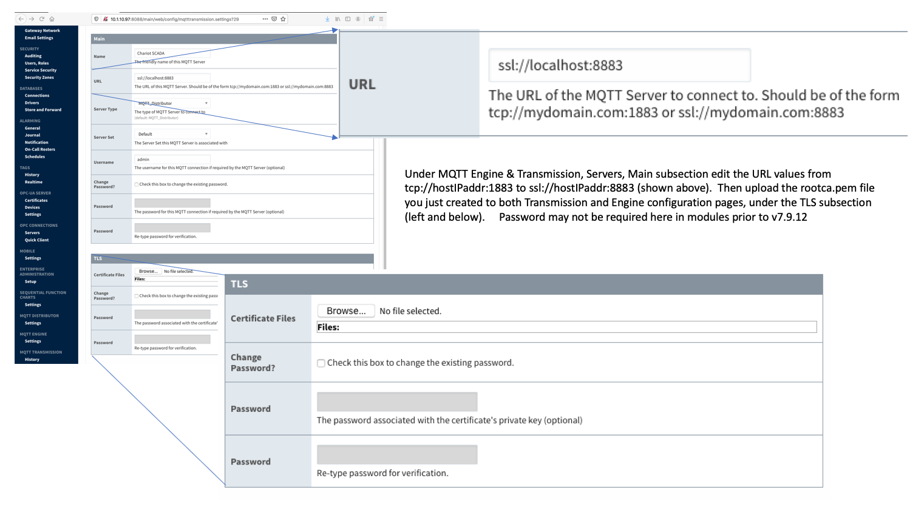Open the browser hamburger menu

pyautogui.click(x=381, y=19)
